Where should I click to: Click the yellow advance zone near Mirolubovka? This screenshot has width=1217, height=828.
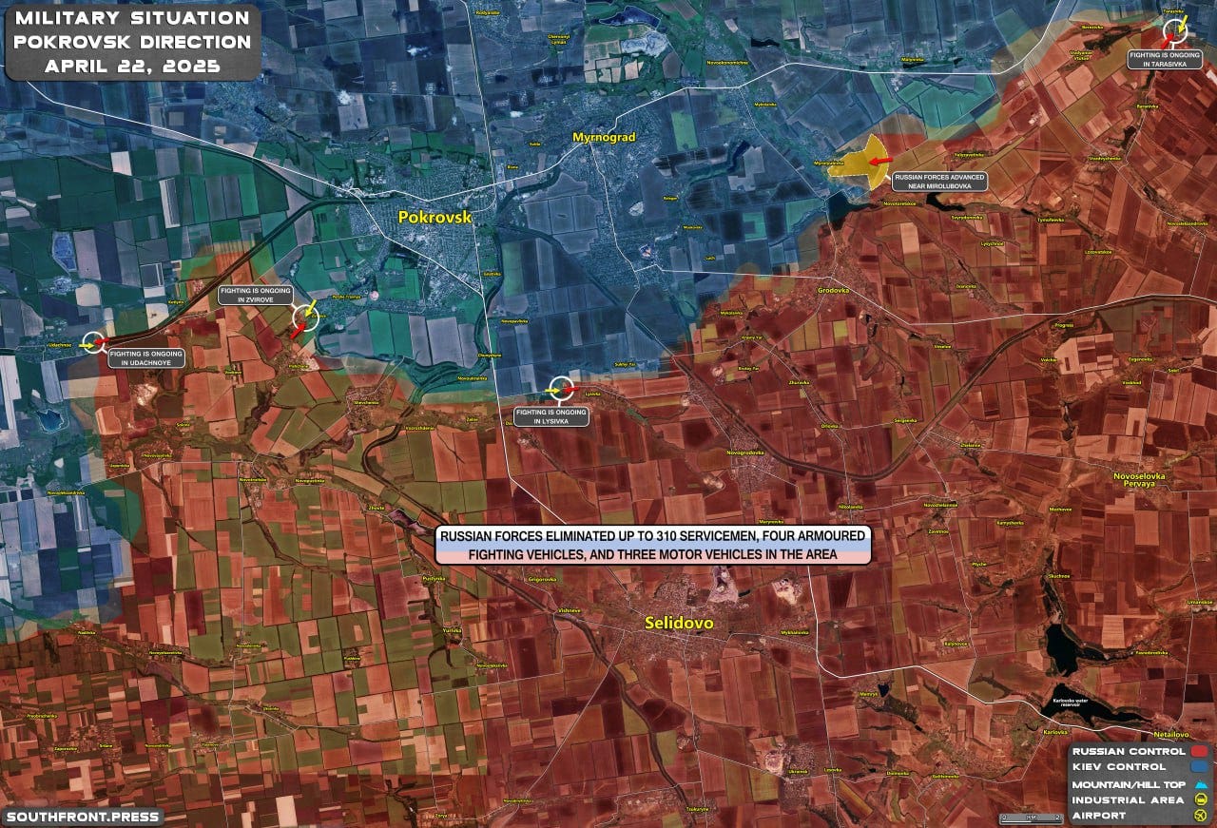click(860, 163)
